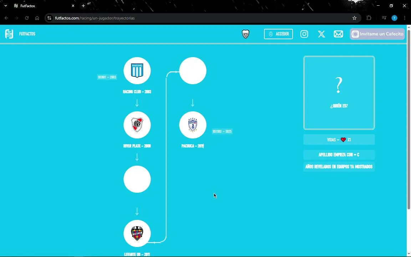Click the browser home icon
This screenshot has height=257, width=411.
37,18
